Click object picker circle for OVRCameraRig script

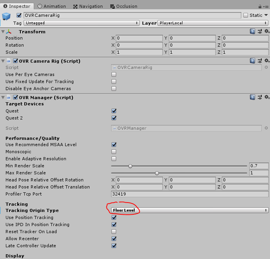click(x=266, y=67)
